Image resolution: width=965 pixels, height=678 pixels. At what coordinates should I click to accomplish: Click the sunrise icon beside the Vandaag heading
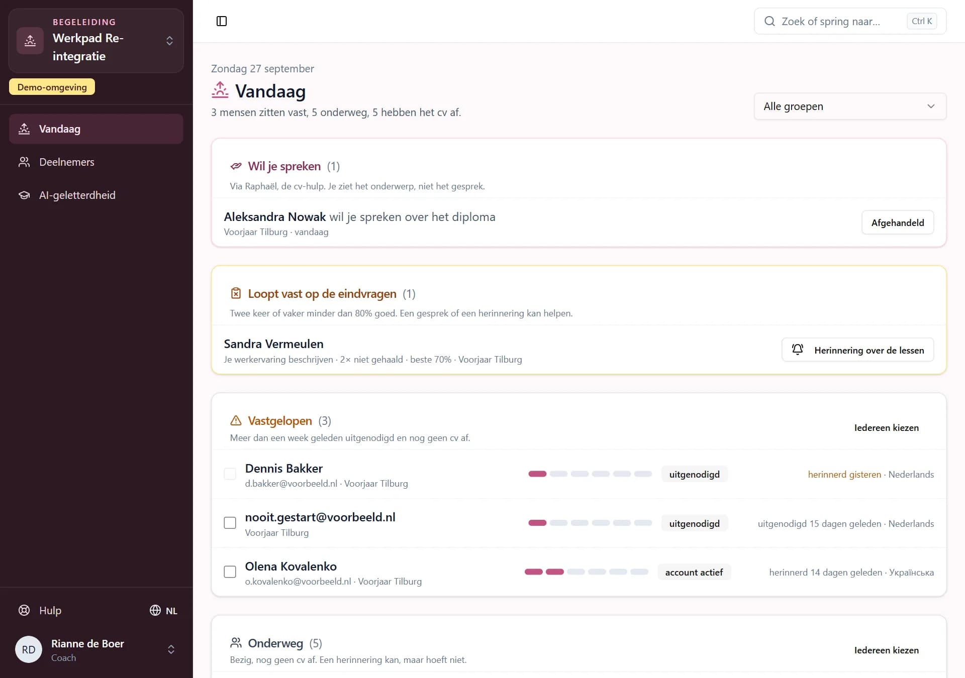(x=220, y=90)
